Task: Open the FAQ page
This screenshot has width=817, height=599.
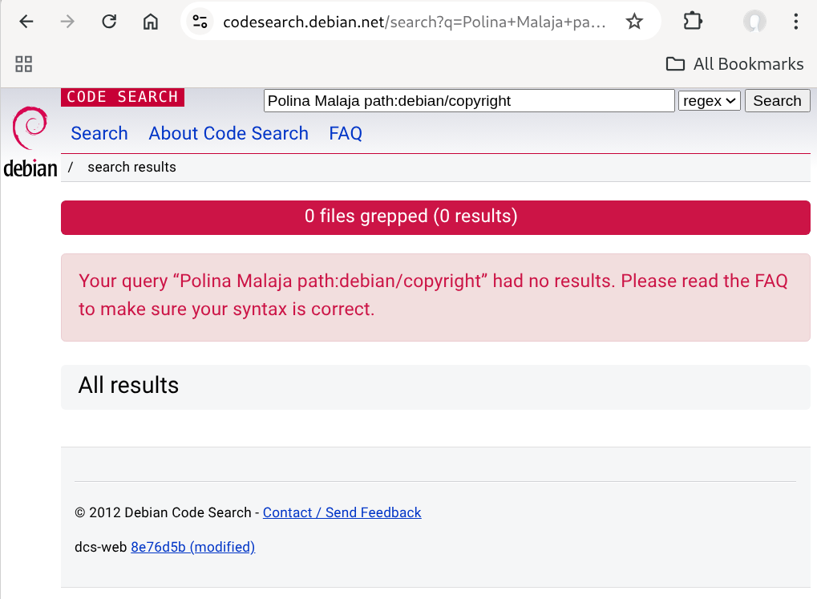Action: pyautogui.click(x=346, y=133)
